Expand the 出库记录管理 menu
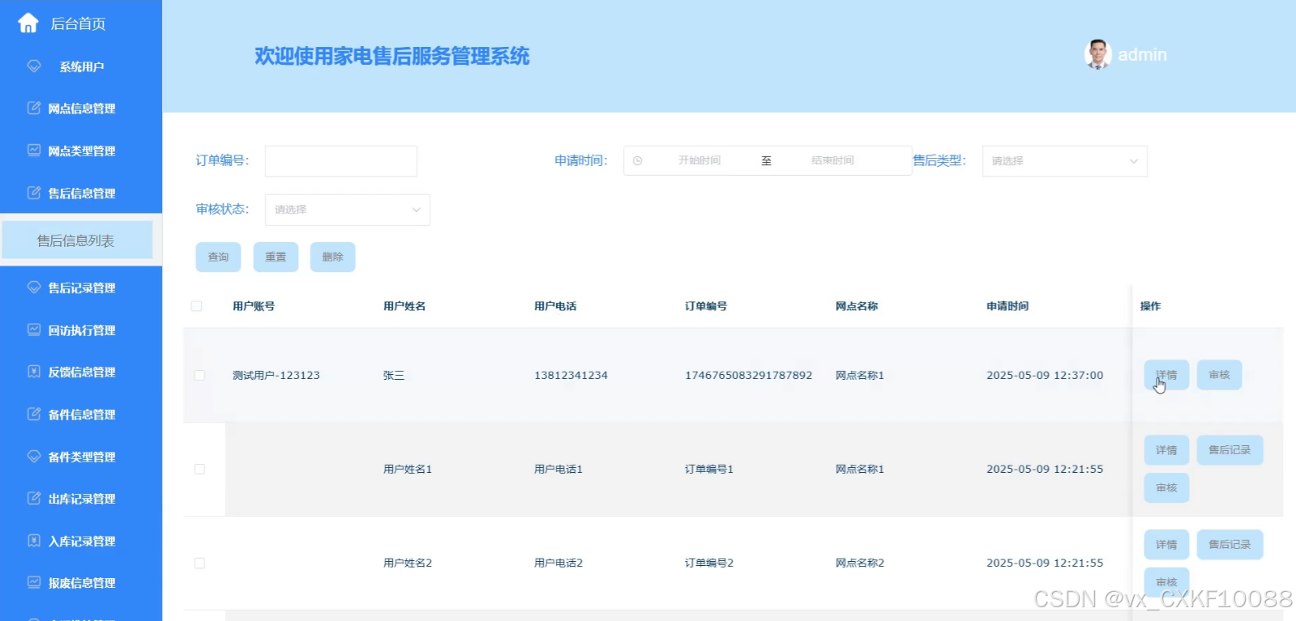The width and height of the screenshot is (1296, 621). (81, 499)
